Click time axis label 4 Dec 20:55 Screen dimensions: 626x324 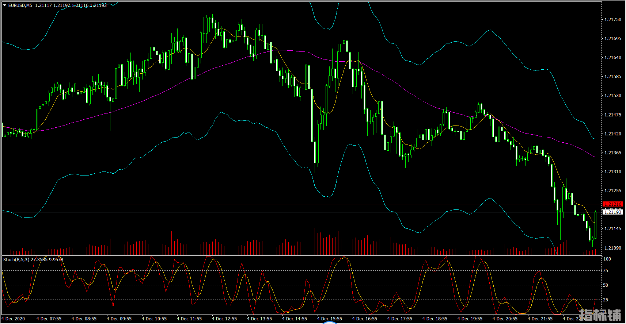tap(505, 319)
